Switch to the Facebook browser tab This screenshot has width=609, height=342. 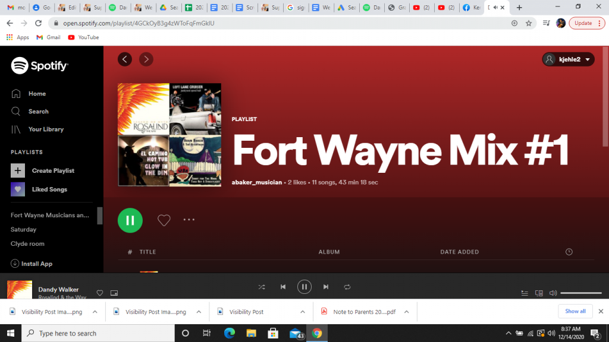pos(471,7)
